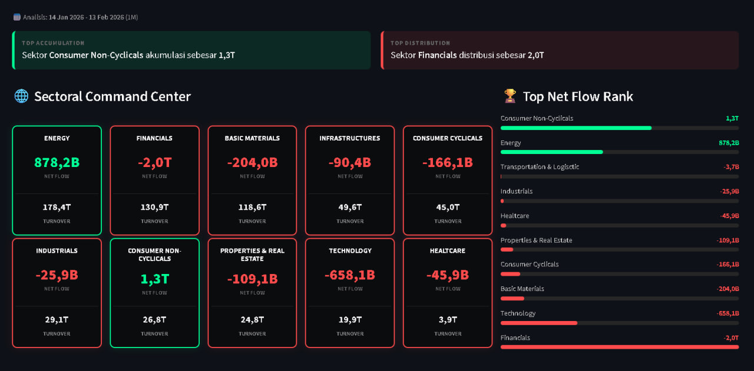The image size is (754, 371).
Task: Open the Technology sector card
Action: (x=350, y=293)
